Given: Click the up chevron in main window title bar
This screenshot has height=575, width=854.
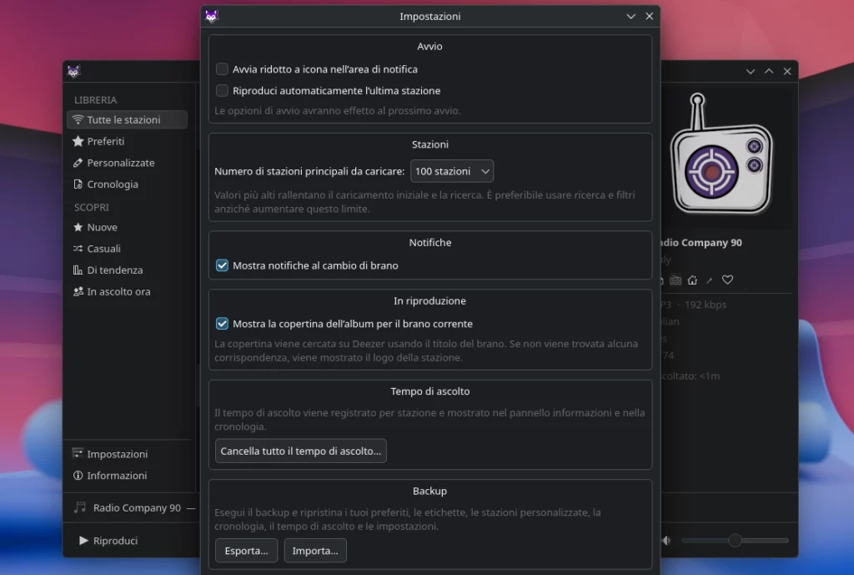Looking at the screenshot, I should [x=769, y=72].
